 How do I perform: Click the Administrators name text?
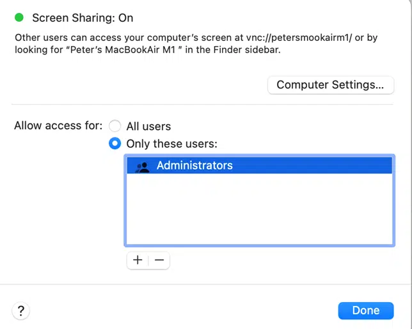194,165
